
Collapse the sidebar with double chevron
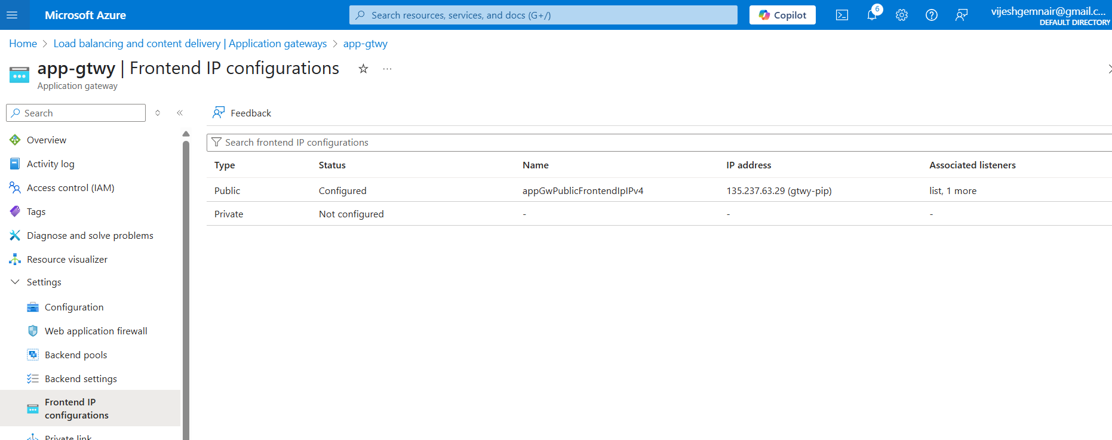click(x=180, y=113)
